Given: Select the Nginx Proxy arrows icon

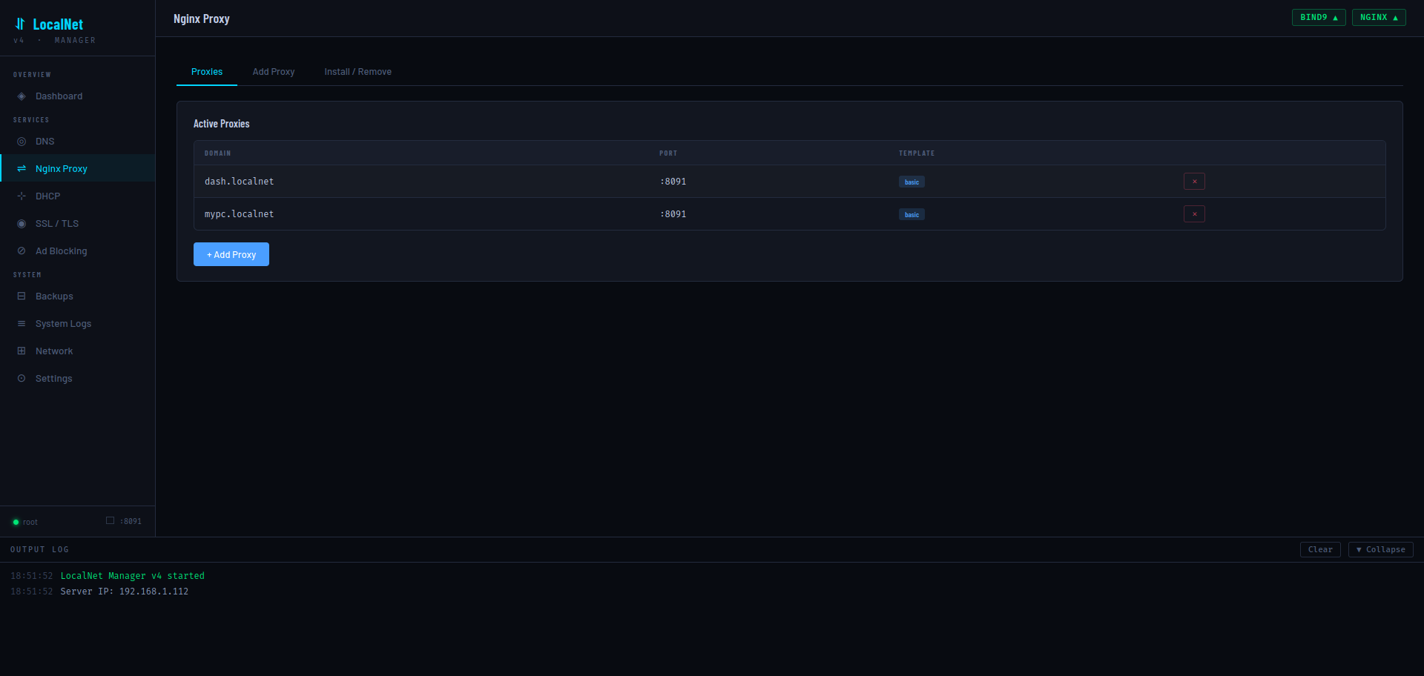Looking at the screenshot, I should (x=22, y=169).
